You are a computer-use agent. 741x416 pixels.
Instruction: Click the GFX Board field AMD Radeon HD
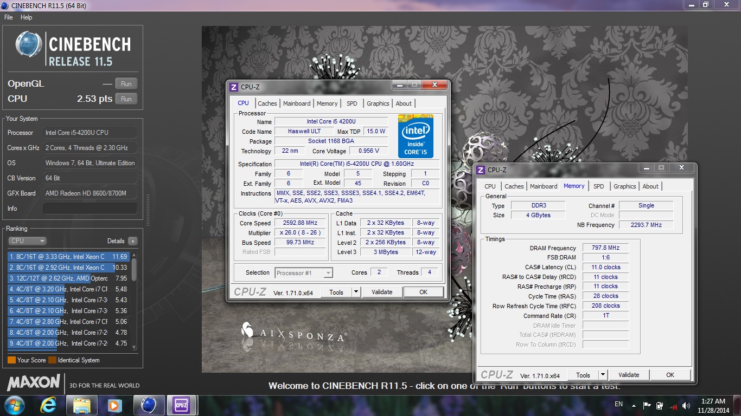(90, 193)
